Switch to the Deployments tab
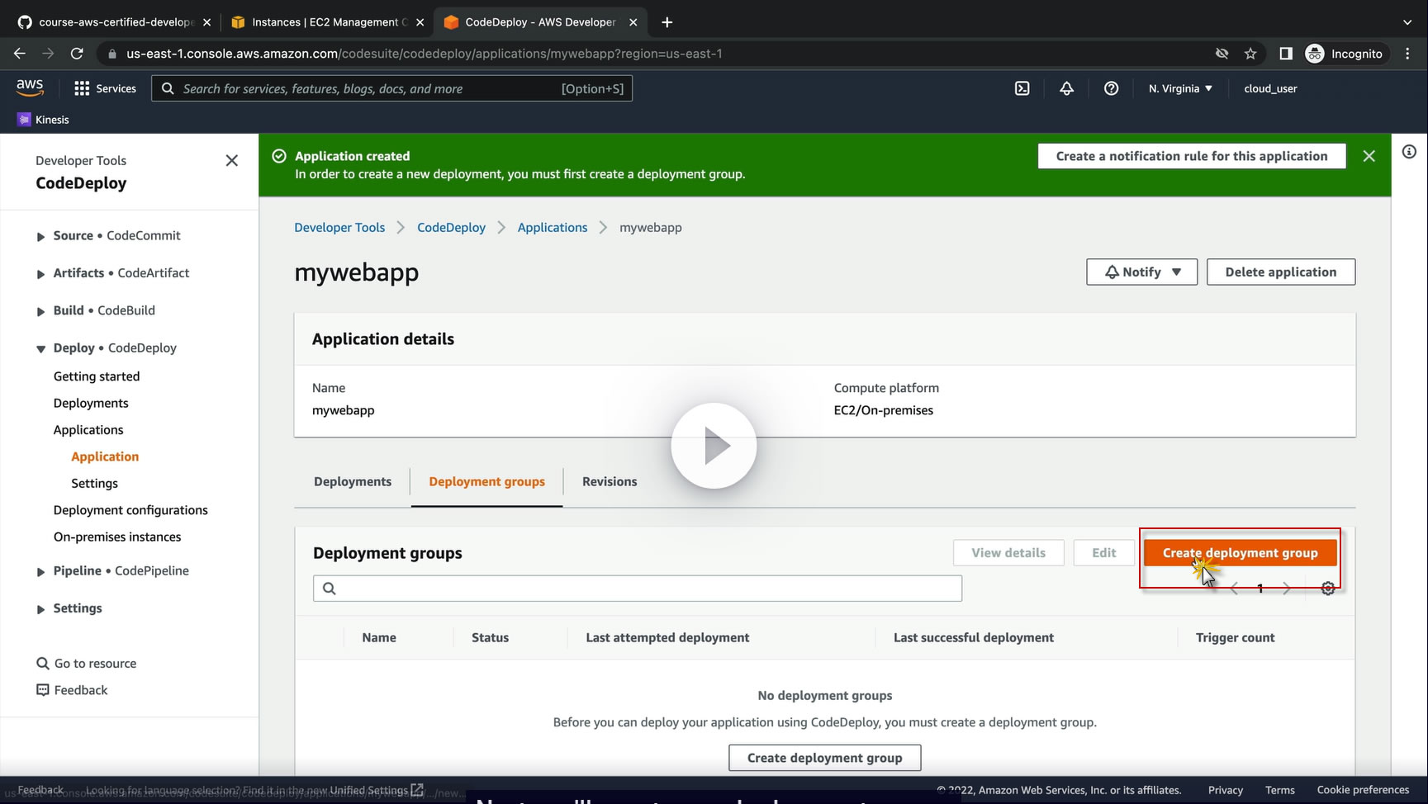 pyautogui.click(x=353, y=482)
